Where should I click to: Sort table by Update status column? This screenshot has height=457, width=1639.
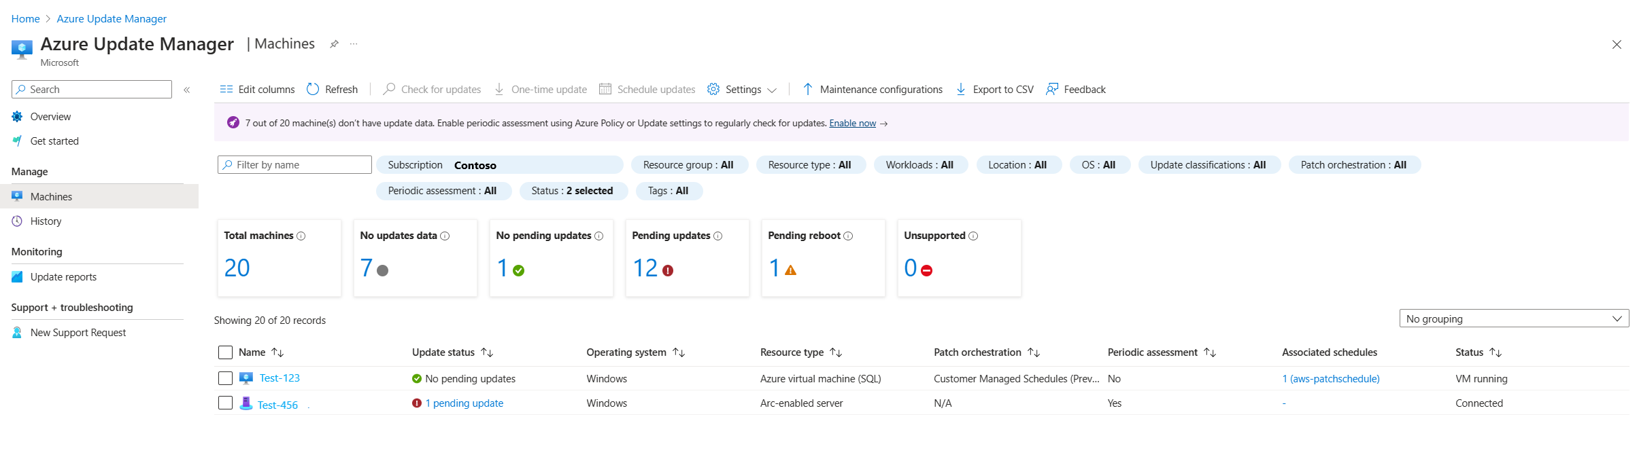point(487,352)
